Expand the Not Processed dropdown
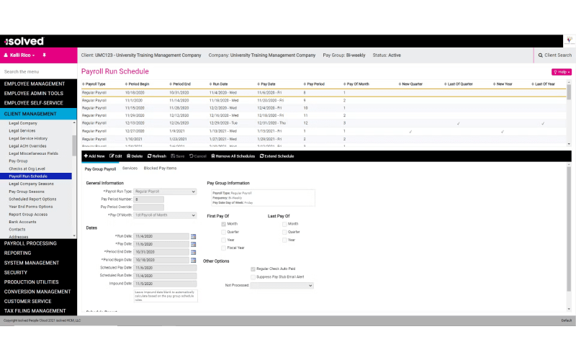This screenshot has height=360, width=576. click(x=282, y=285)
